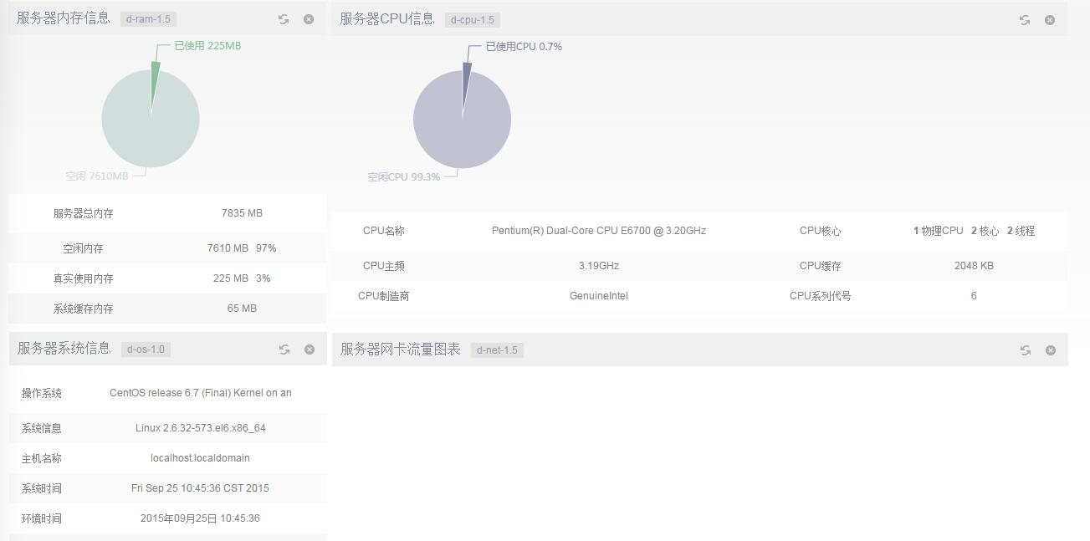Image resolution: width=1090 pixels, height=541 pixels.
Task: Click the 空闲 7610MB chart label
Action: pos(97,176)
